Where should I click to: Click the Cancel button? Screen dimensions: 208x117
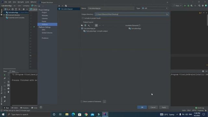[x=153, y=107]
